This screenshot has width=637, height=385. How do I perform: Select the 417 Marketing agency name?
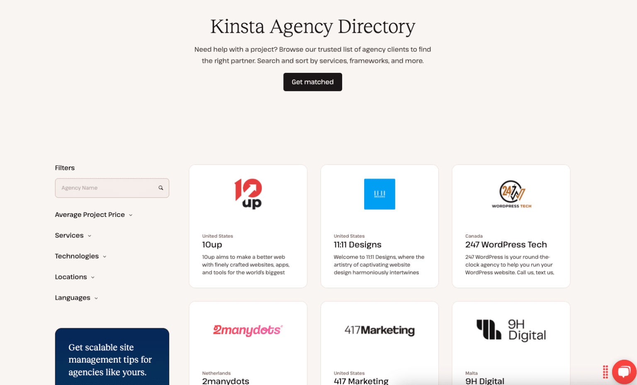pos(361,380)
